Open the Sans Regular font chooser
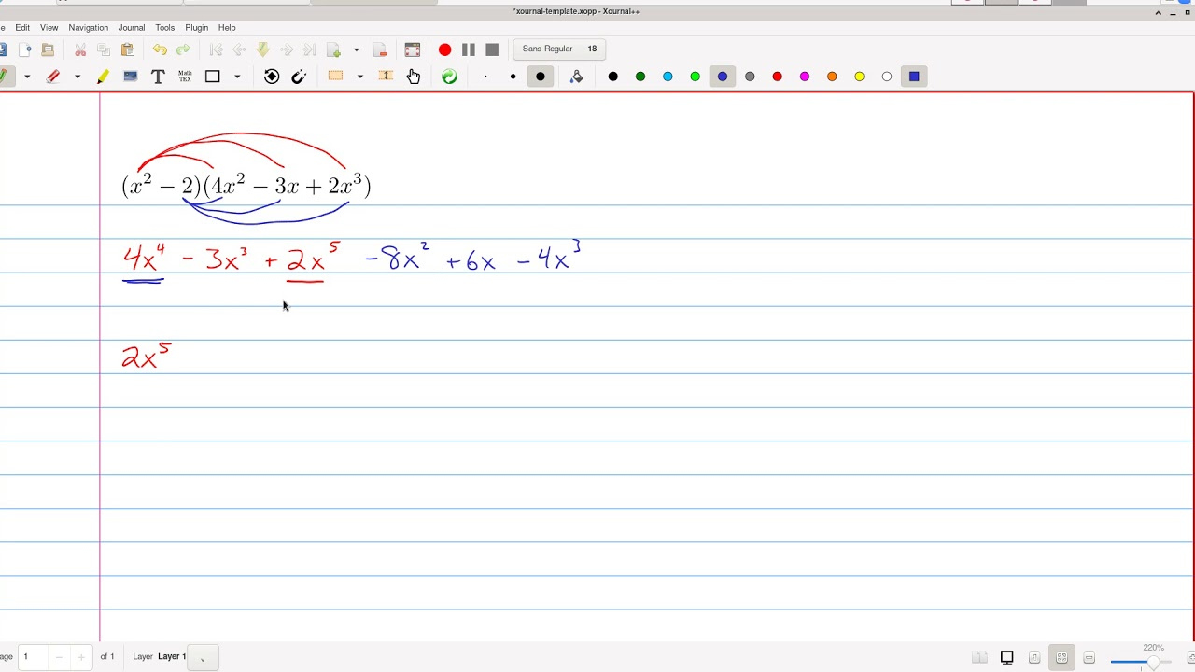This screenshot has width=1195, height=672. click(560, 49)
